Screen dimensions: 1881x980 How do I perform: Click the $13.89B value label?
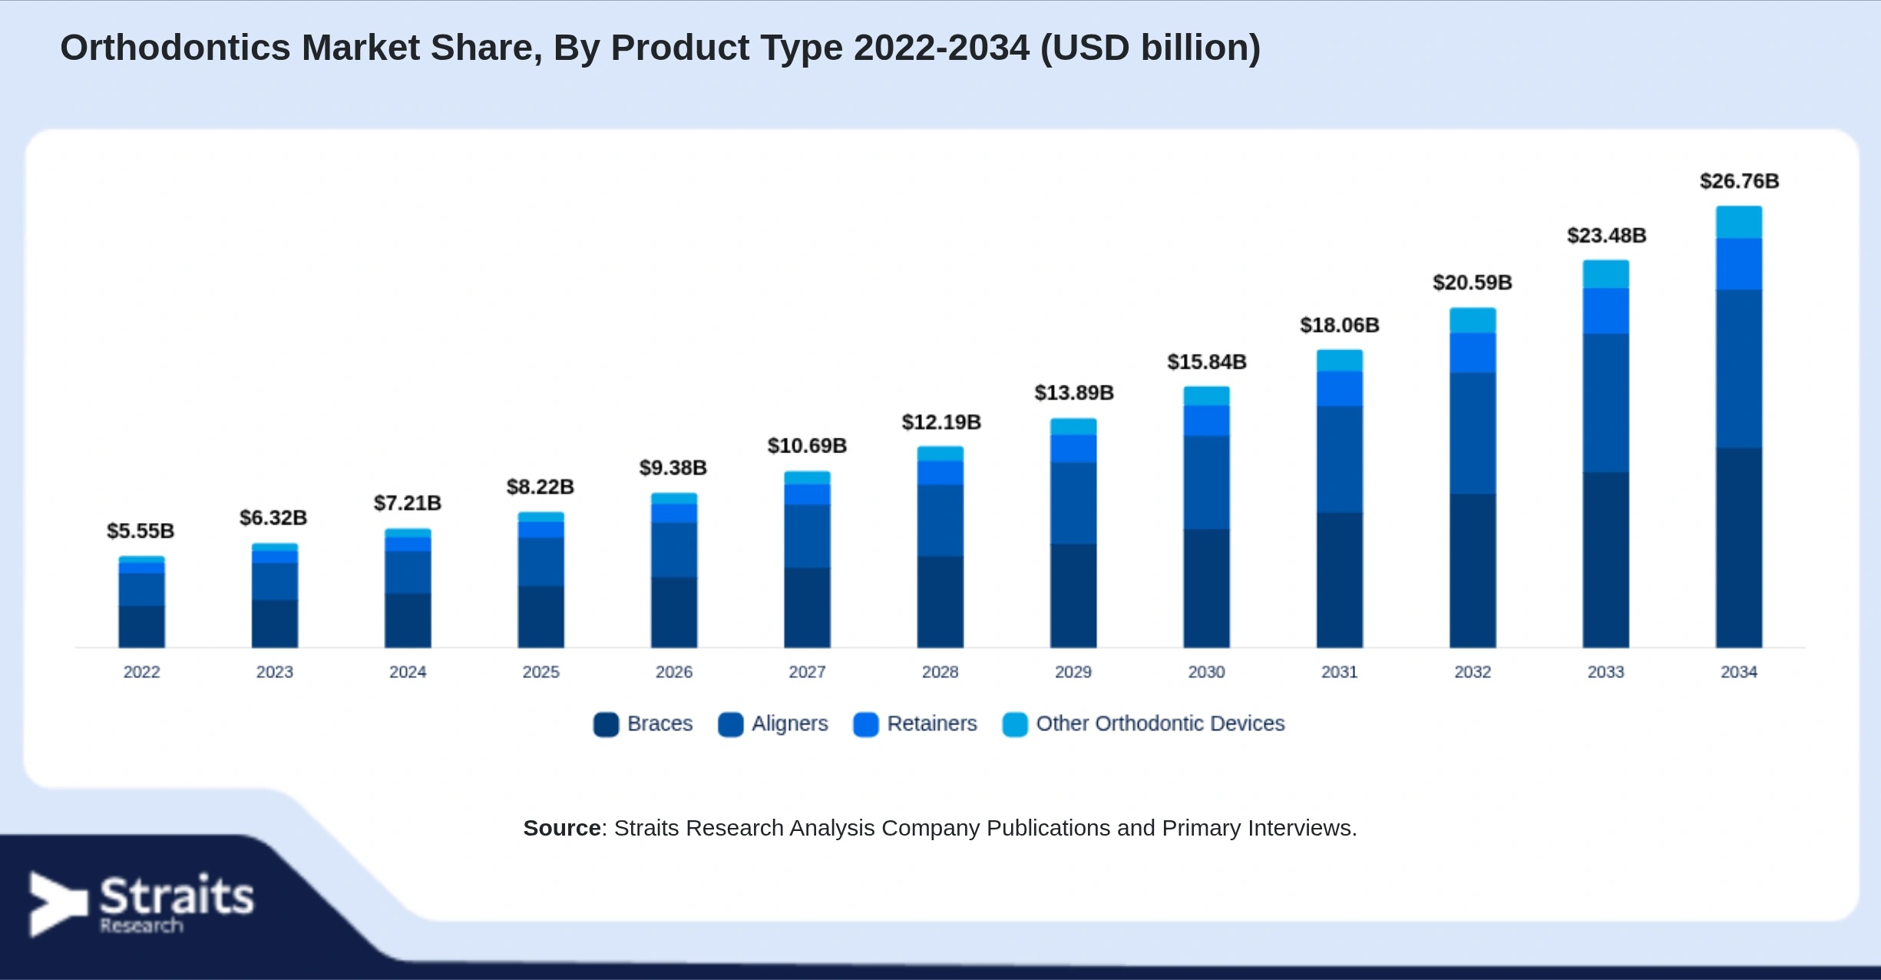pos(1074,392)
